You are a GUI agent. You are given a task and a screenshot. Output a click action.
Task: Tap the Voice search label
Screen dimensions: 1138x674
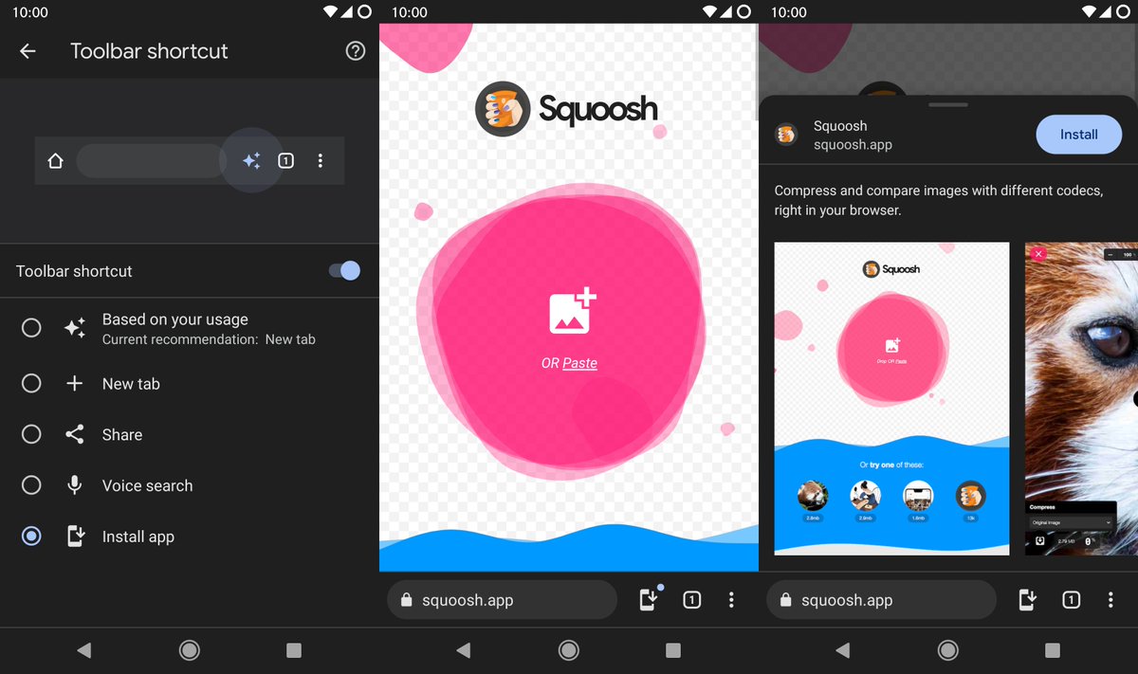pos(147,485)
